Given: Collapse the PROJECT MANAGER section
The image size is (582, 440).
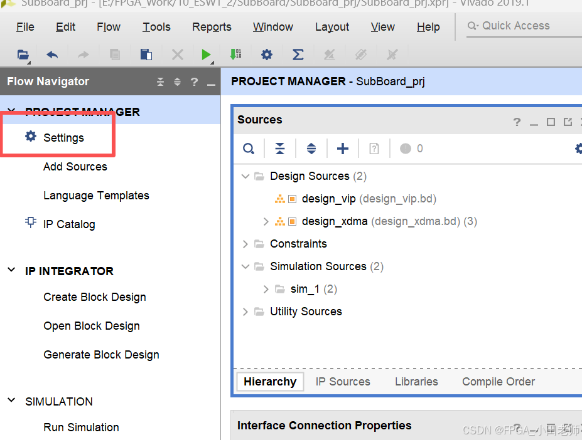Looking at the screenshot, I should click(x=11, y=110).
